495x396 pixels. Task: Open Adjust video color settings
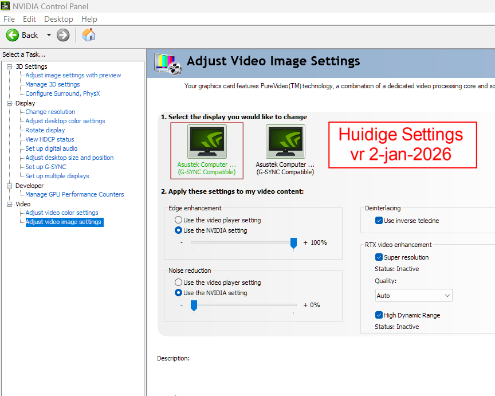(x=62, y=213)
